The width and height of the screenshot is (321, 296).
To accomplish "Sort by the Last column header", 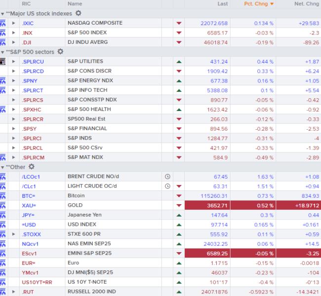I will (x=223, y=3).
